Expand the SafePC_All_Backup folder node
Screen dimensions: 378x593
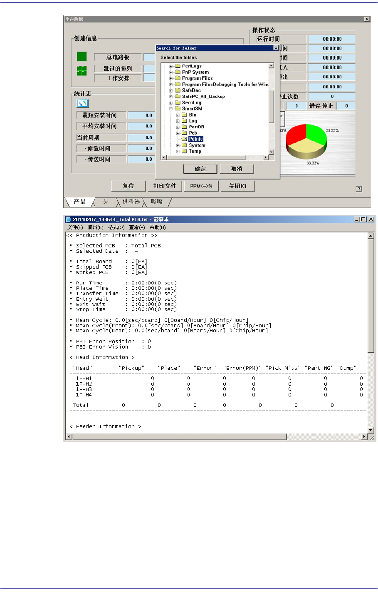tap(171, 97)
